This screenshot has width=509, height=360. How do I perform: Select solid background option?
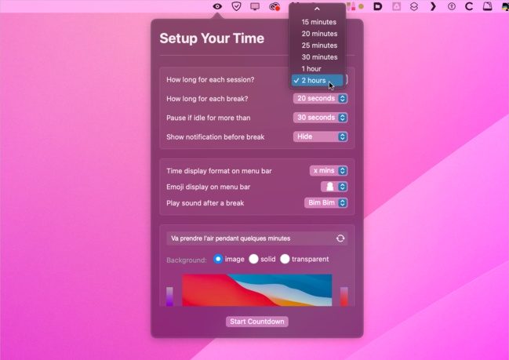[254, 259]
